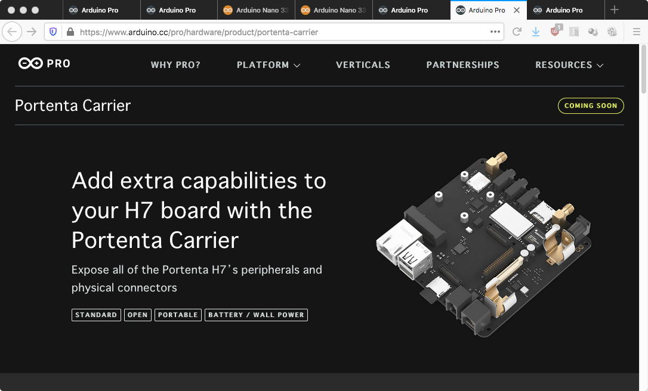This screenshot has width=648, height=391.
Task: Open a new browser tab with plus
Action: click(x=615, y=10)
